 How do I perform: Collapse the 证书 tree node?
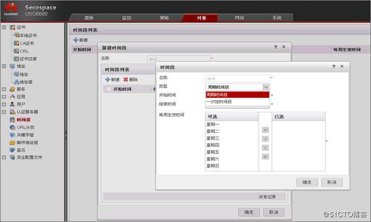point(4,27)
